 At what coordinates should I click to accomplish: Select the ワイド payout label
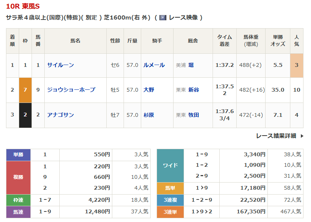point(170,165)
